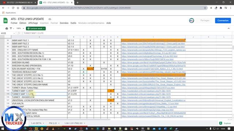Viewport: 234px width, 131px height.
Task: Click the volume speaker tray icon
Action: [218, 129]
